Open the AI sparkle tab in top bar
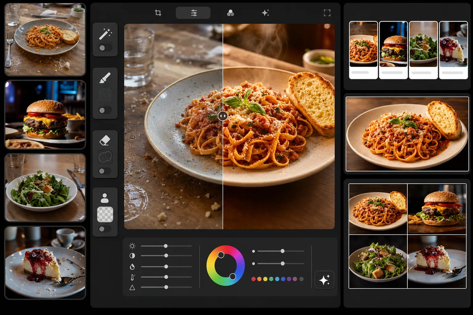Viewport: 473px width, 315px height. click(265, 13)
